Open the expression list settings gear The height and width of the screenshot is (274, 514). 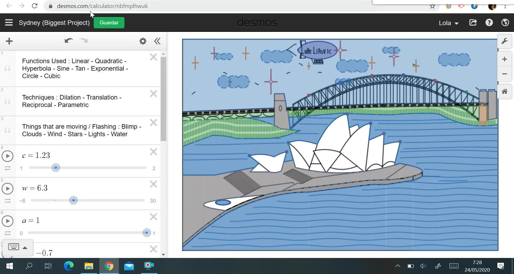(143, 41)
